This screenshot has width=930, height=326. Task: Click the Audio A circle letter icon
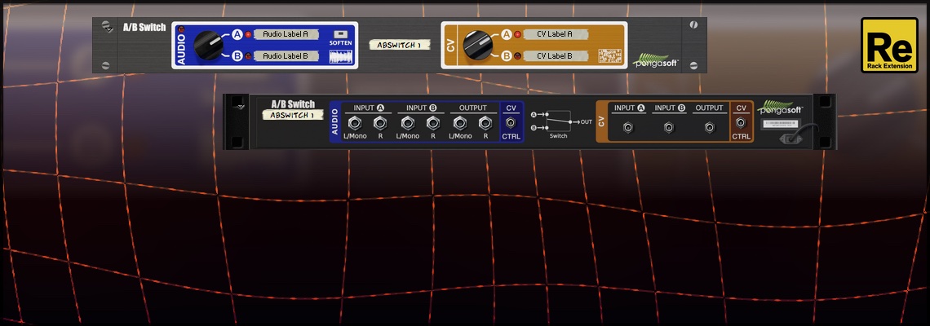pos(238,34)
